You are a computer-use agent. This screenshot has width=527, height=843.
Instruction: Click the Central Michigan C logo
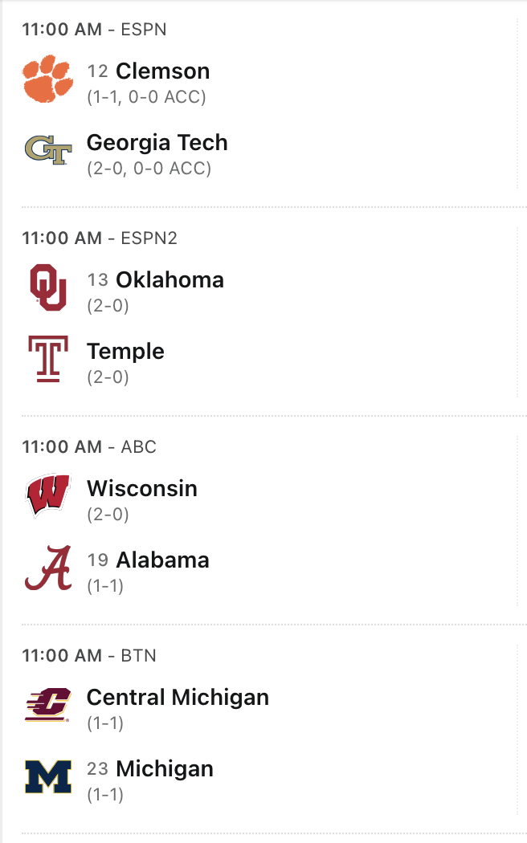pos(47,705)
